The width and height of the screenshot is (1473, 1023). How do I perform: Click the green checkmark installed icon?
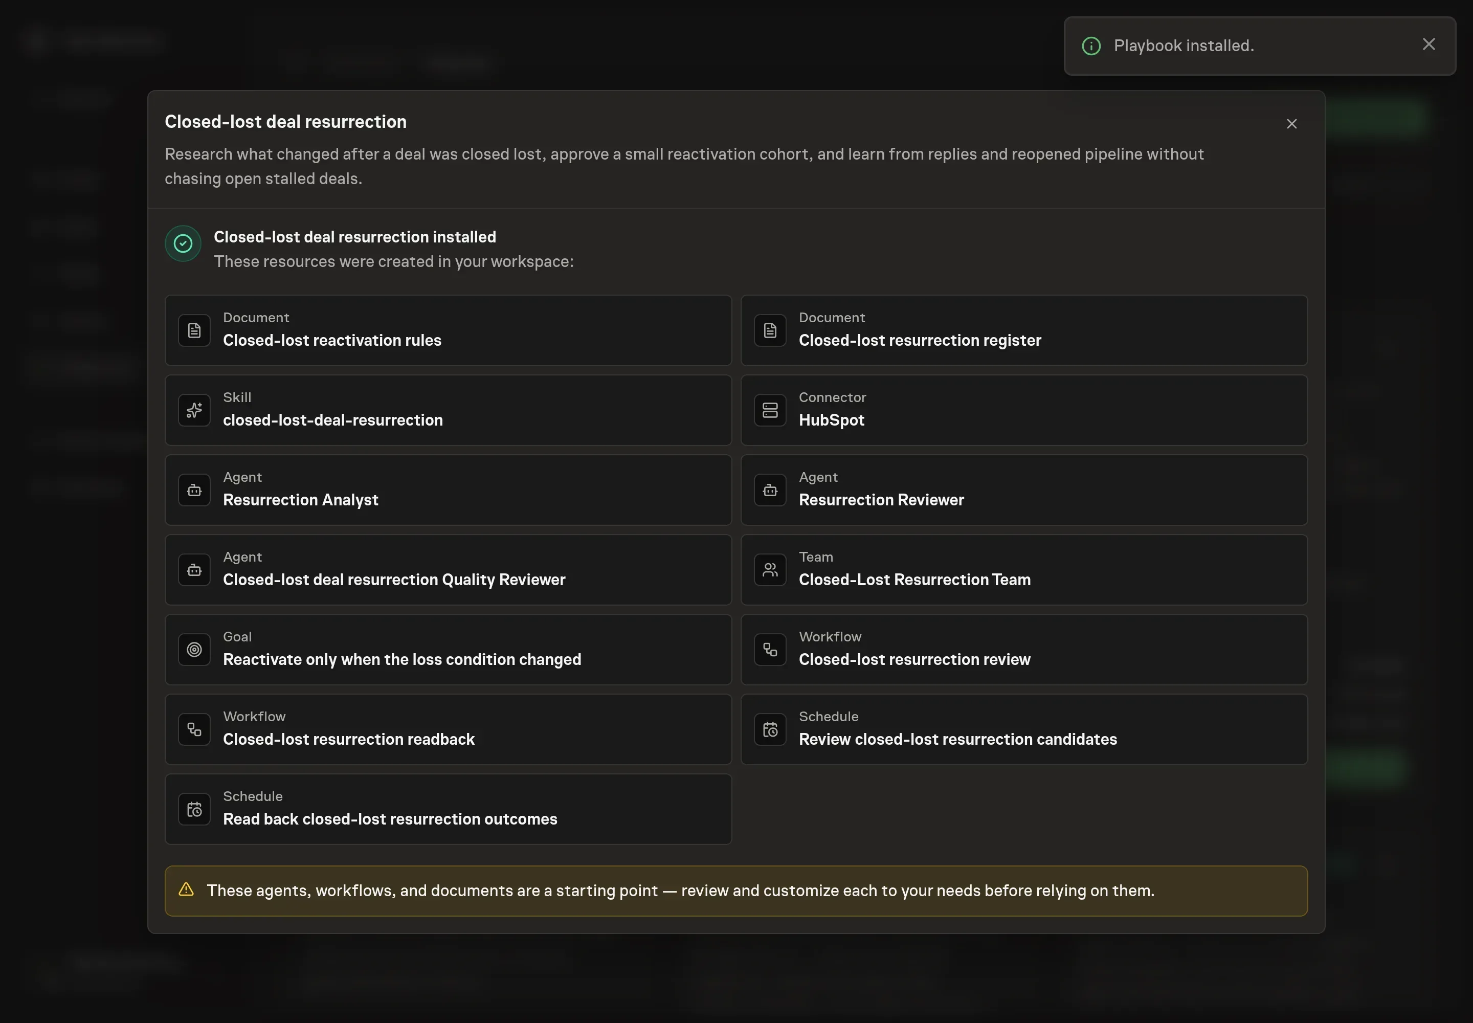(x=183, y=243)
